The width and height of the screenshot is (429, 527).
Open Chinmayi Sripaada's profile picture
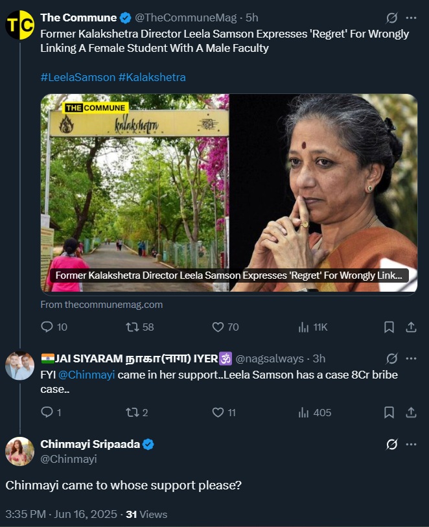point(19,451)
